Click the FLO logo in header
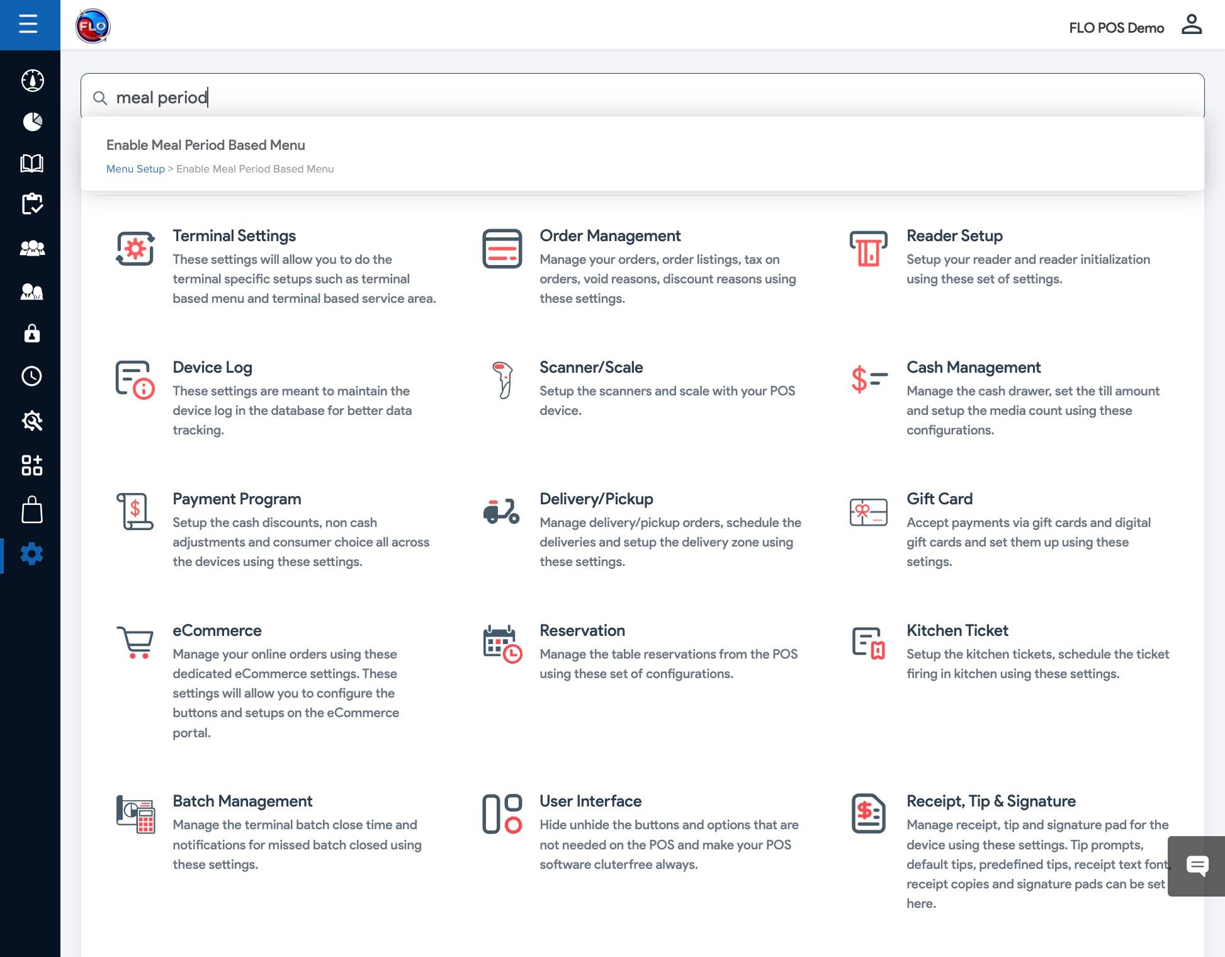Image resolution: width=1225 pixels, height=957 pixels. (93, 26)
